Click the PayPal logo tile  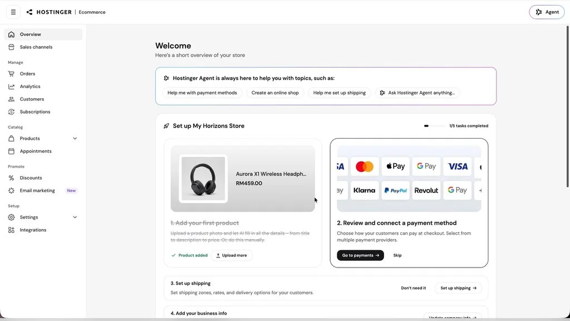(396, 191)
